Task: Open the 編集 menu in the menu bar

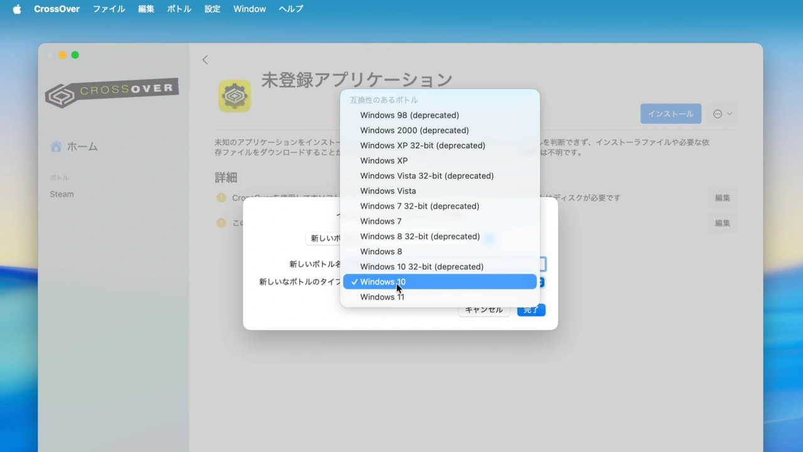Action: 146,9
